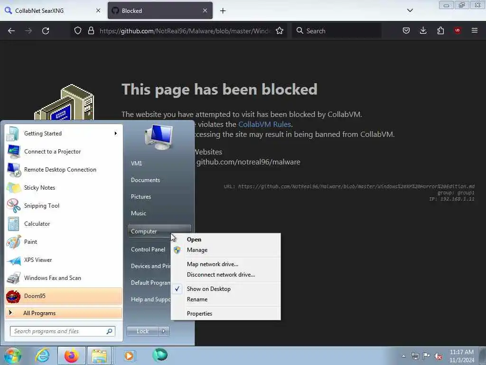Close the CollabNet SearXNG tab
The width and height of the screenshot is (486, 365).
coord(98,10)
